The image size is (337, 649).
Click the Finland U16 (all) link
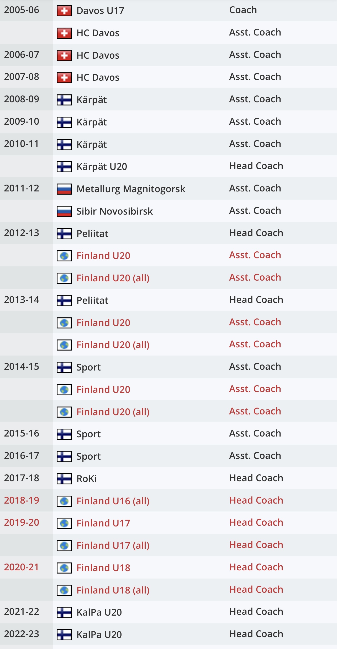pos(113,501)
